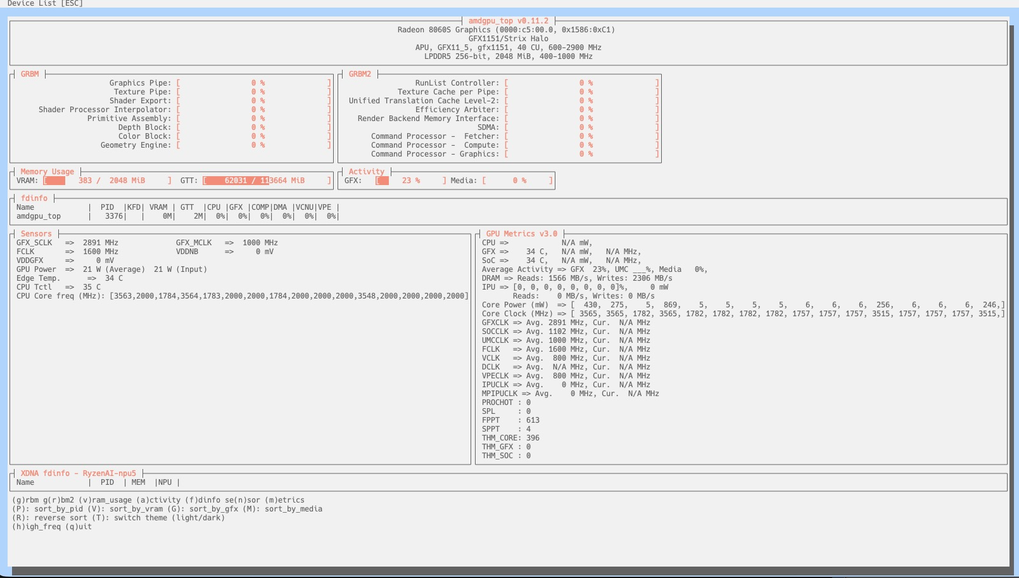The image size is (1019, 578).
Task: Pick the (M): sort_by_media option
Action: 293,509
